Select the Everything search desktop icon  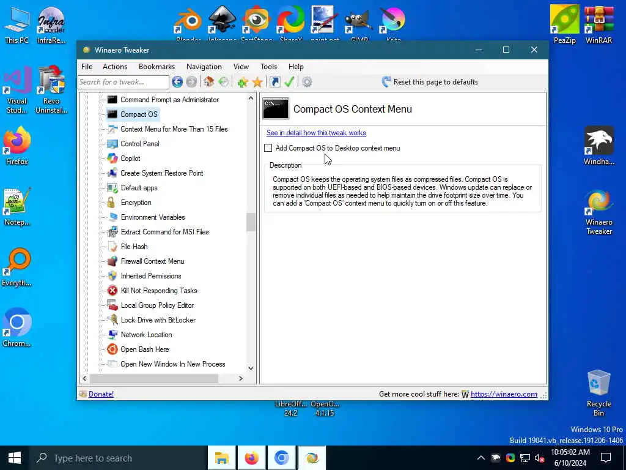pyautogui.click(x=17, y=267)
